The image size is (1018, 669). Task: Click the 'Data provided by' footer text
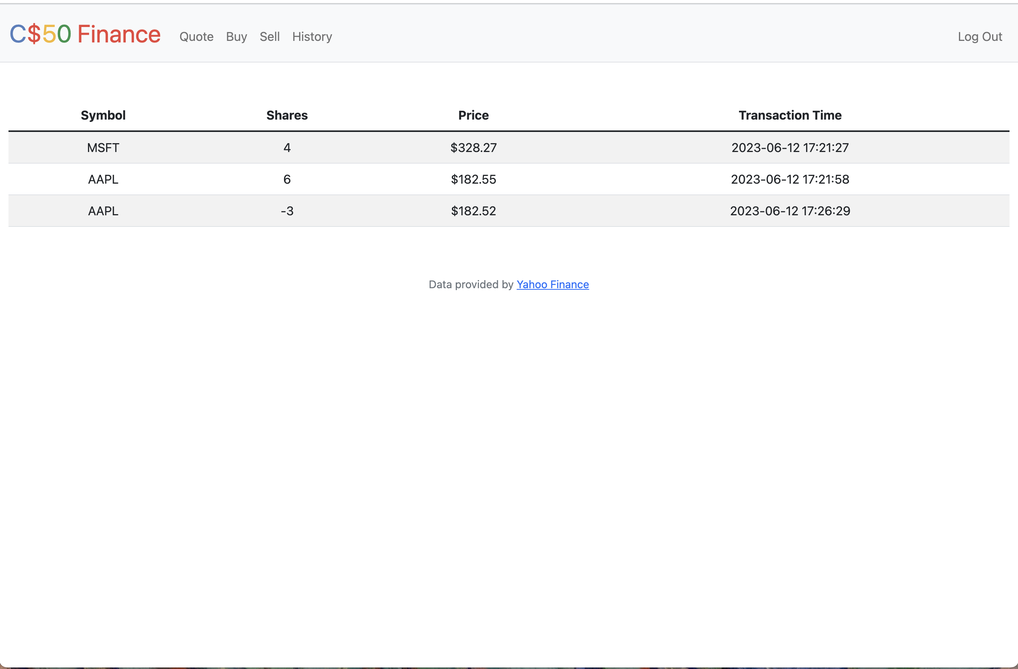471,284
